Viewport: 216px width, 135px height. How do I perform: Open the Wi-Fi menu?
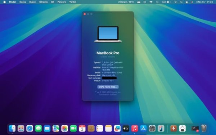pos(176,2)
